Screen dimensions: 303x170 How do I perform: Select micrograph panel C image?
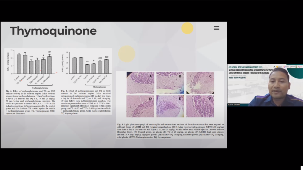tap(200, 83)
